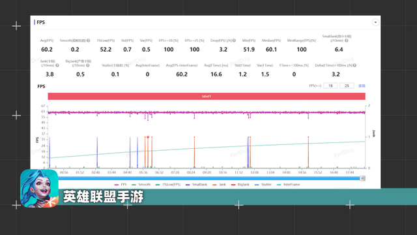Toggle the Smooth series in the legend
This screenshot has height=235, width=417.
[x=141, y=184]
